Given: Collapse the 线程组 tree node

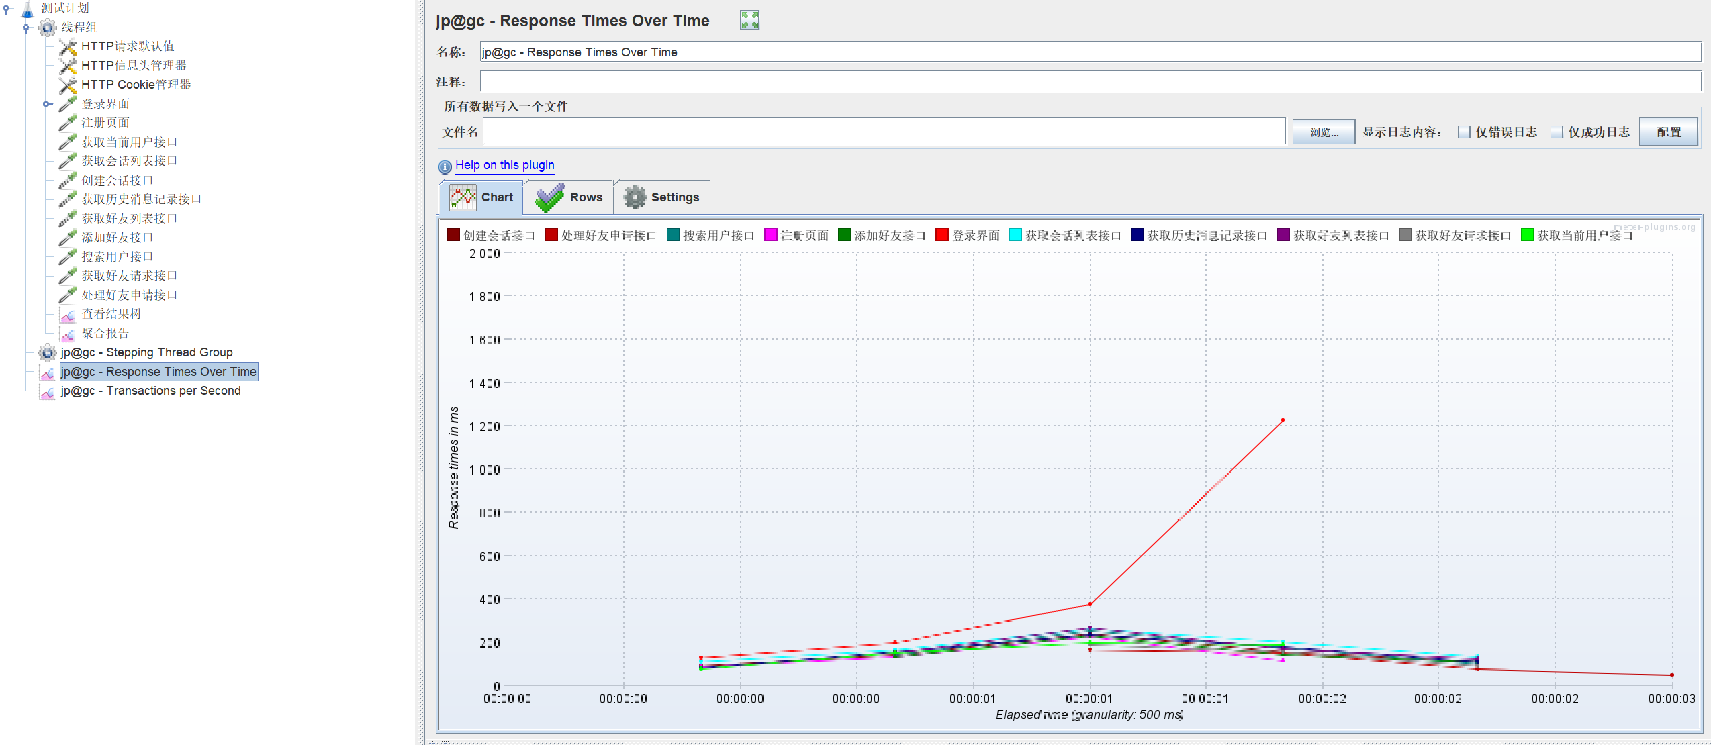Looking at the screenshot, I should [x=26, y=28].
